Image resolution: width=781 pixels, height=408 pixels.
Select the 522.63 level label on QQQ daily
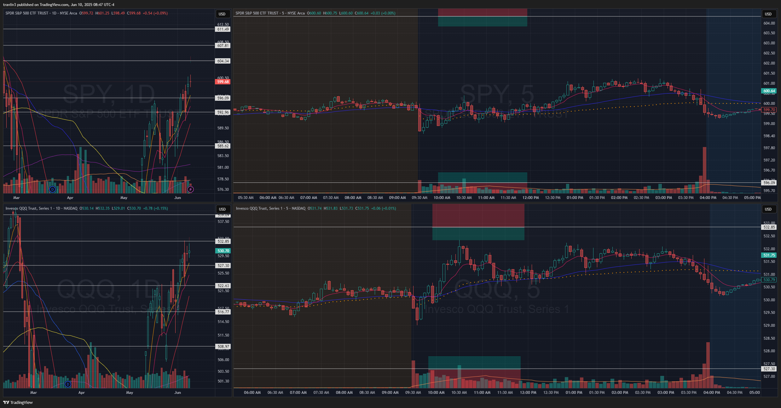tap(223, 286)
